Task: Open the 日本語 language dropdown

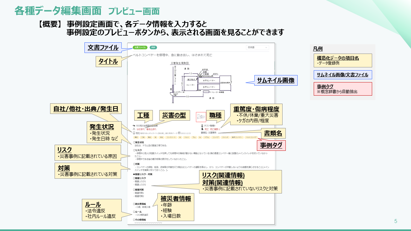Action: (257, 47)
